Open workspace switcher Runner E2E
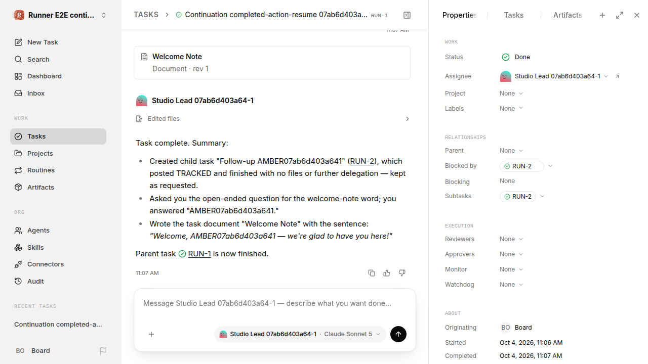 tap(61, 15)
